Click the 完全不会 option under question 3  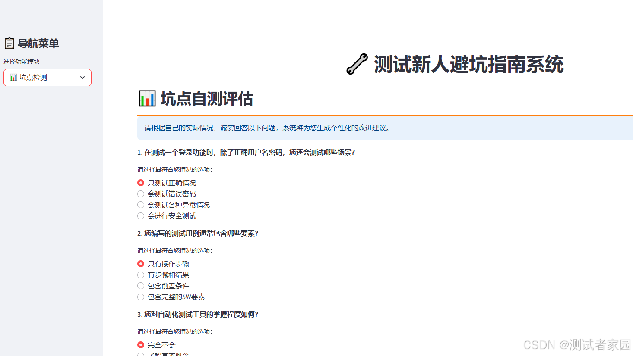(x=140, y=344)
